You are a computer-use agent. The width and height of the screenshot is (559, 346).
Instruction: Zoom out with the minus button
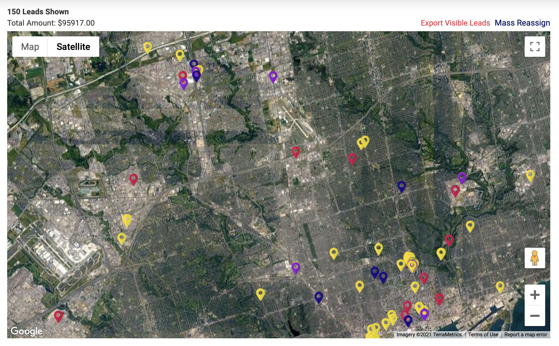(535, 316)
